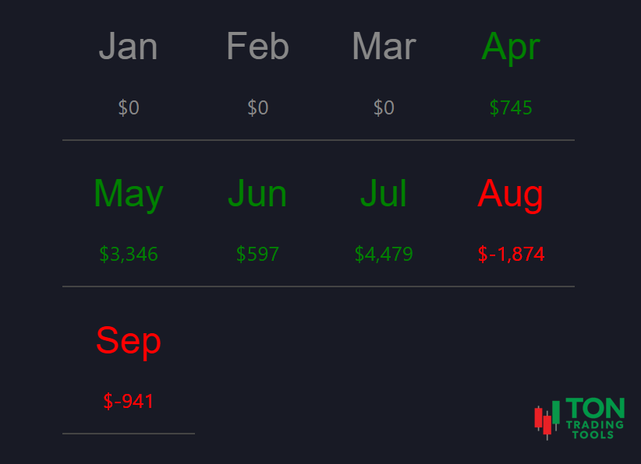This screenshot has height=464, width=641.
Task: Select the Jul month heading
Action: click(384, 194)
